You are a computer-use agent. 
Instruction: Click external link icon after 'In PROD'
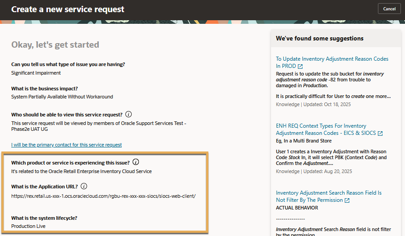(300, 67)
